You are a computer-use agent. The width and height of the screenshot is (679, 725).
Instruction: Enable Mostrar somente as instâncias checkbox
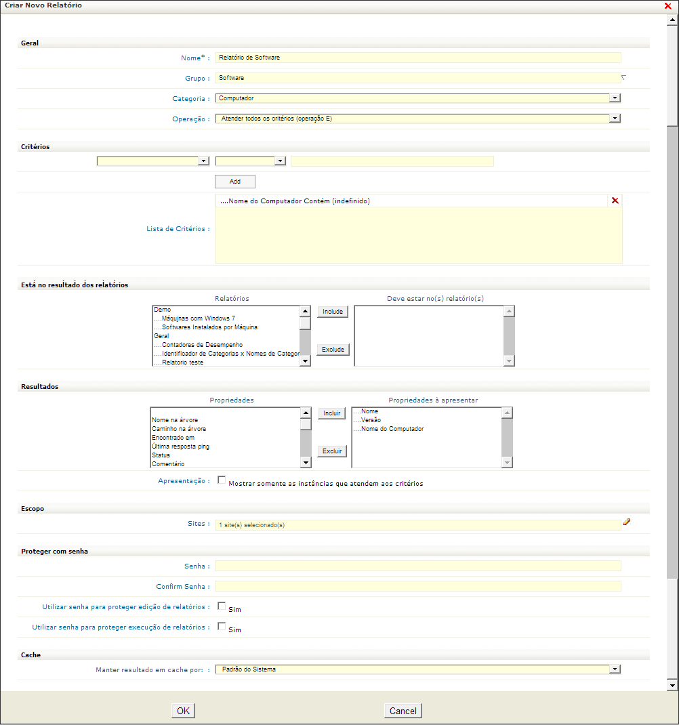tap(222, 480)
